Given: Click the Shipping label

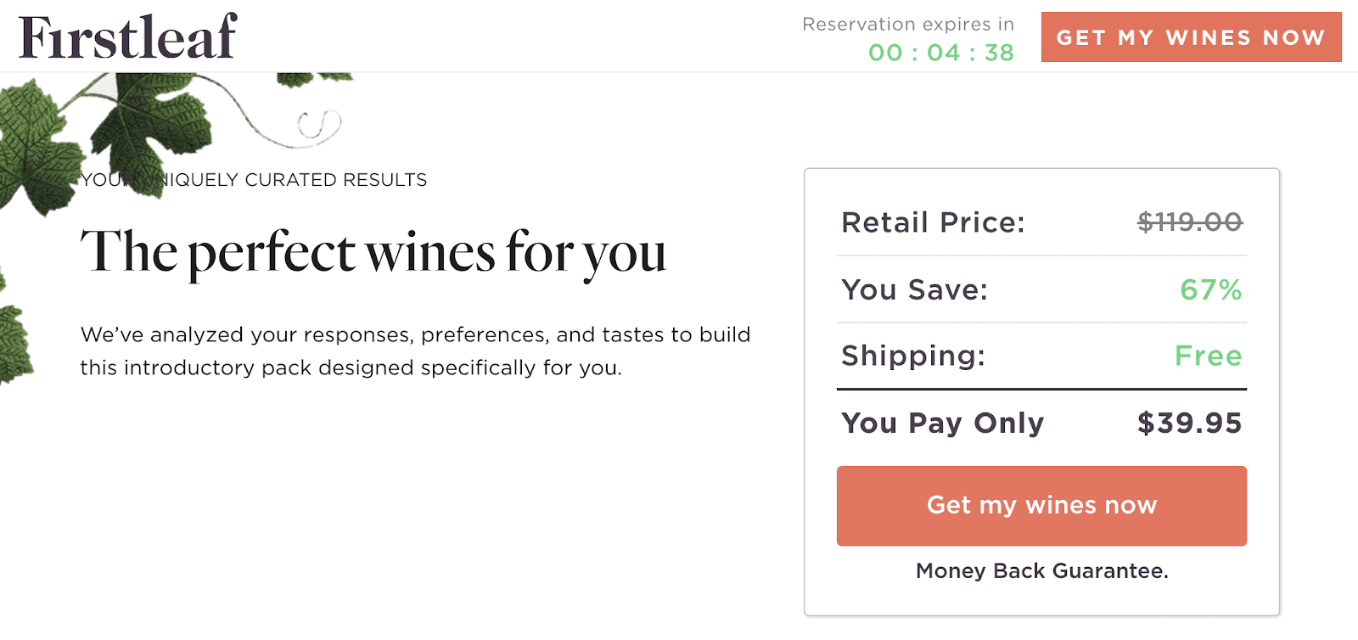Looking at the screenshot, I should coord(913,356).
